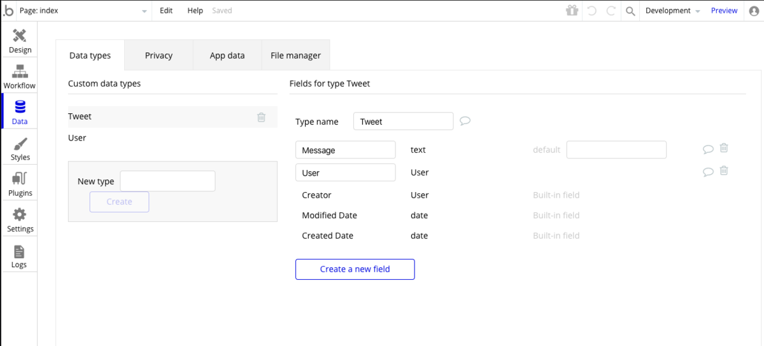Open Styles from the sidebar
Screen dimensions: 764x346
click(x=20, y=148)
